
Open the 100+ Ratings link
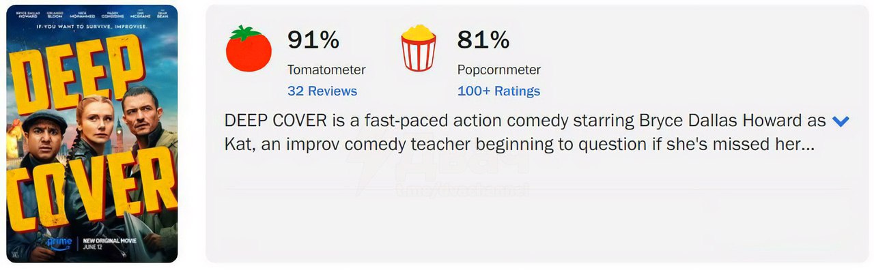point(498,91)
